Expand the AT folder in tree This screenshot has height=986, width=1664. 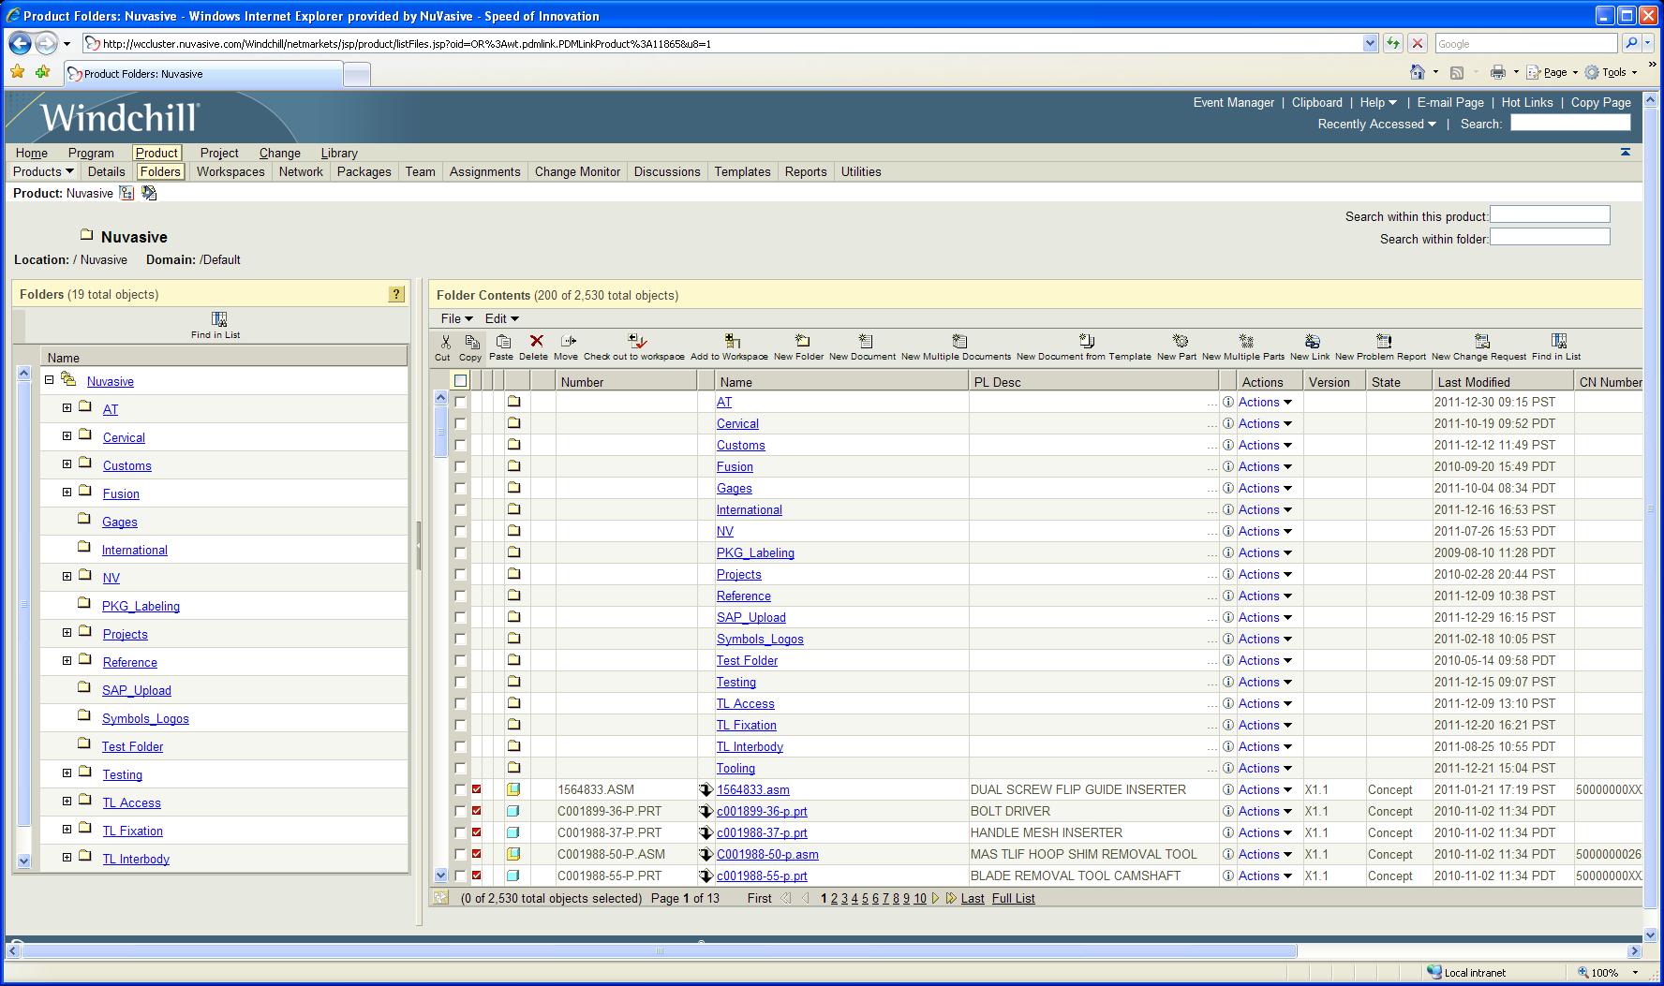(x=67, y=408)
